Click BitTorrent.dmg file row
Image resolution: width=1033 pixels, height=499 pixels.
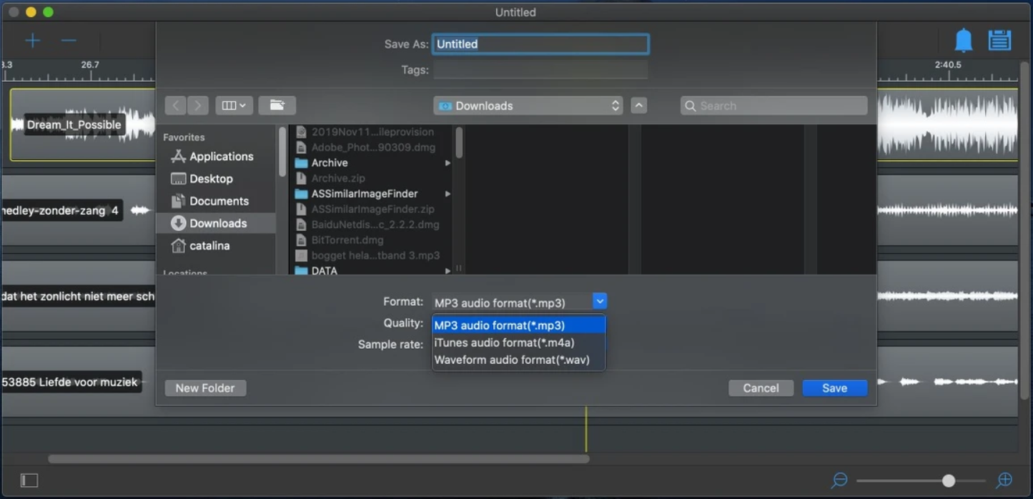(x=372, y=240)
